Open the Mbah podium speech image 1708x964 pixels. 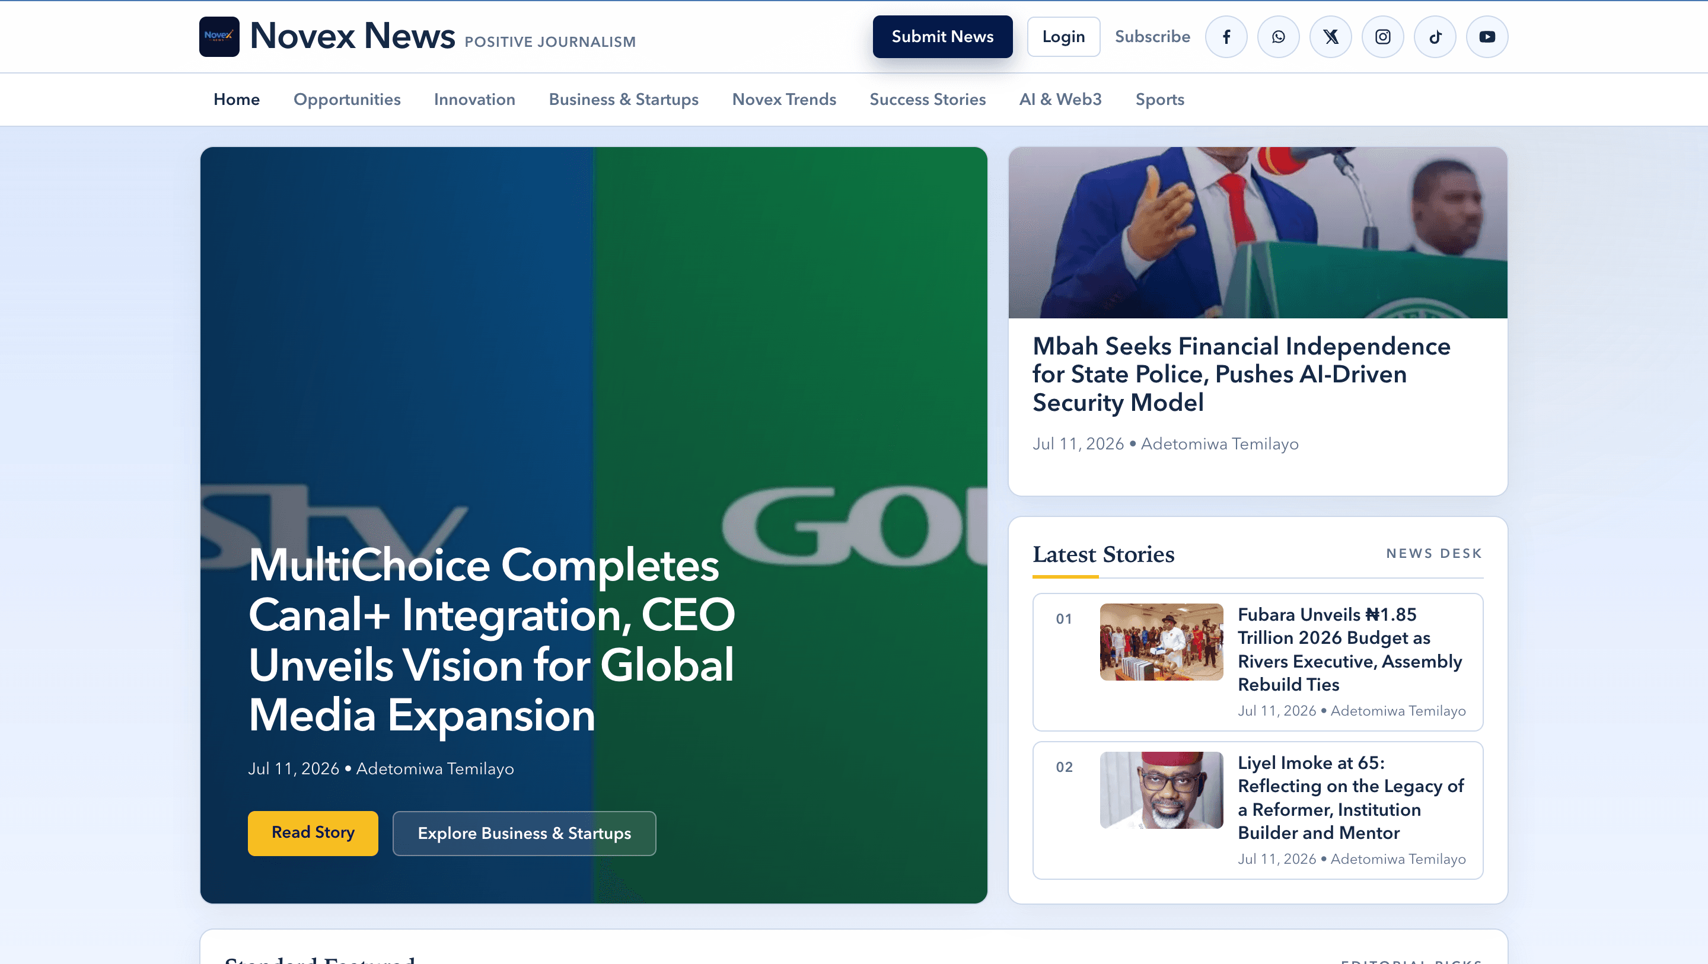1258,233
